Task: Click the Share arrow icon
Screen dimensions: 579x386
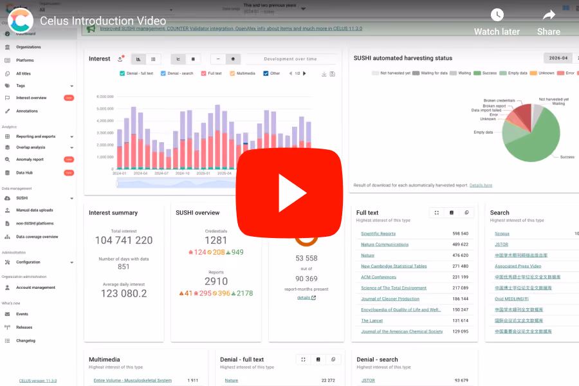Action: (549, 15)
